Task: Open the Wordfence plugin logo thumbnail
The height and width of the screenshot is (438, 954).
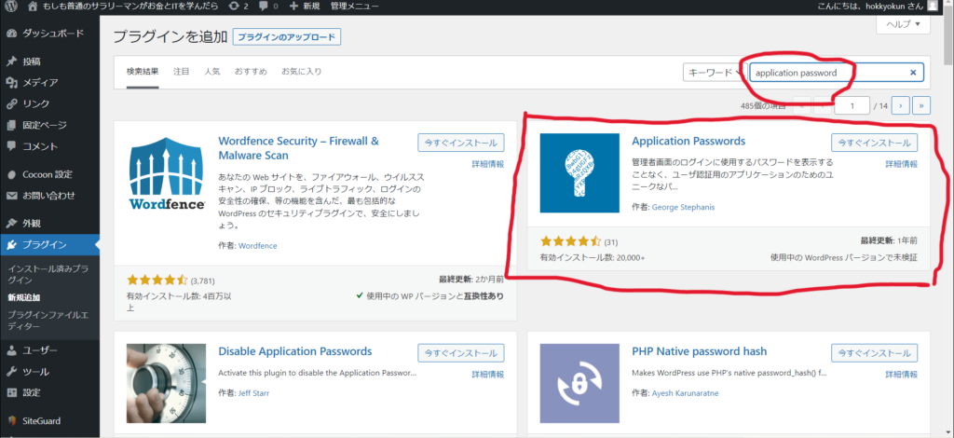Action: click(x=167, y=172)
